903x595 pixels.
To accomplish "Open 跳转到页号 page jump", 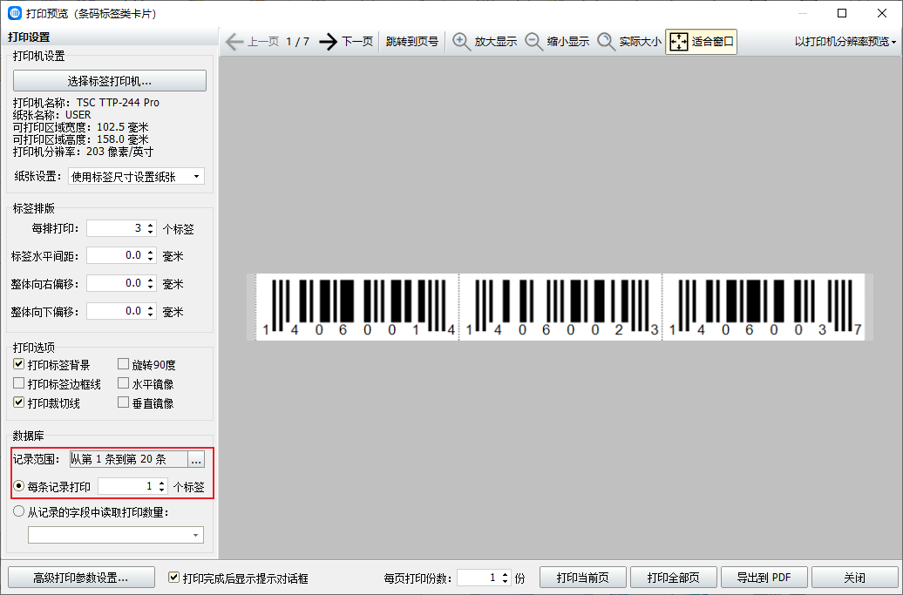I will (411, 42).
